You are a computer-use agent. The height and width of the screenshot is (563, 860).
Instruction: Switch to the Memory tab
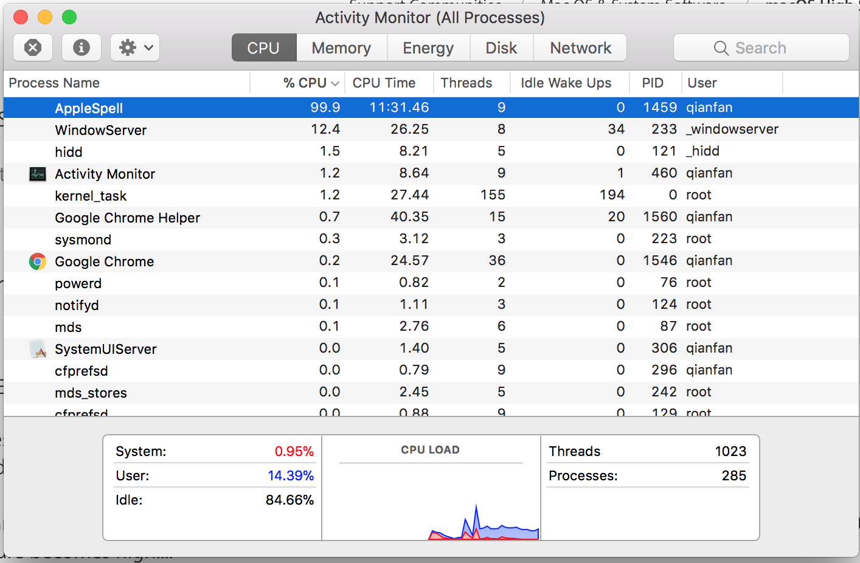pyautogui.click(x=341, y=47)
